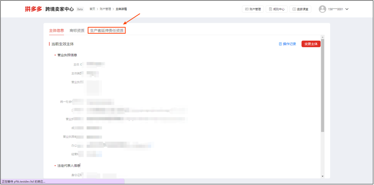Click the Beta badge beside title
Image resolution: width=374 pixels, height=185 pixels.
pos(80,9)
